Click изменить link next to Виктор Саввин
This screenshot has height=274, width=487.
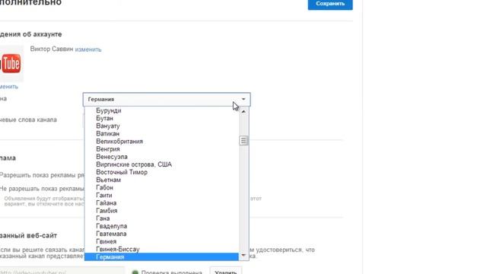coord(88,49)
